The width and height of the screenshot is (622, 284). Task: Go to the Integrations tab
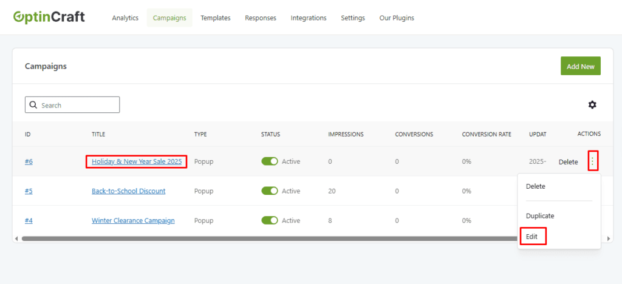point(309,18)
